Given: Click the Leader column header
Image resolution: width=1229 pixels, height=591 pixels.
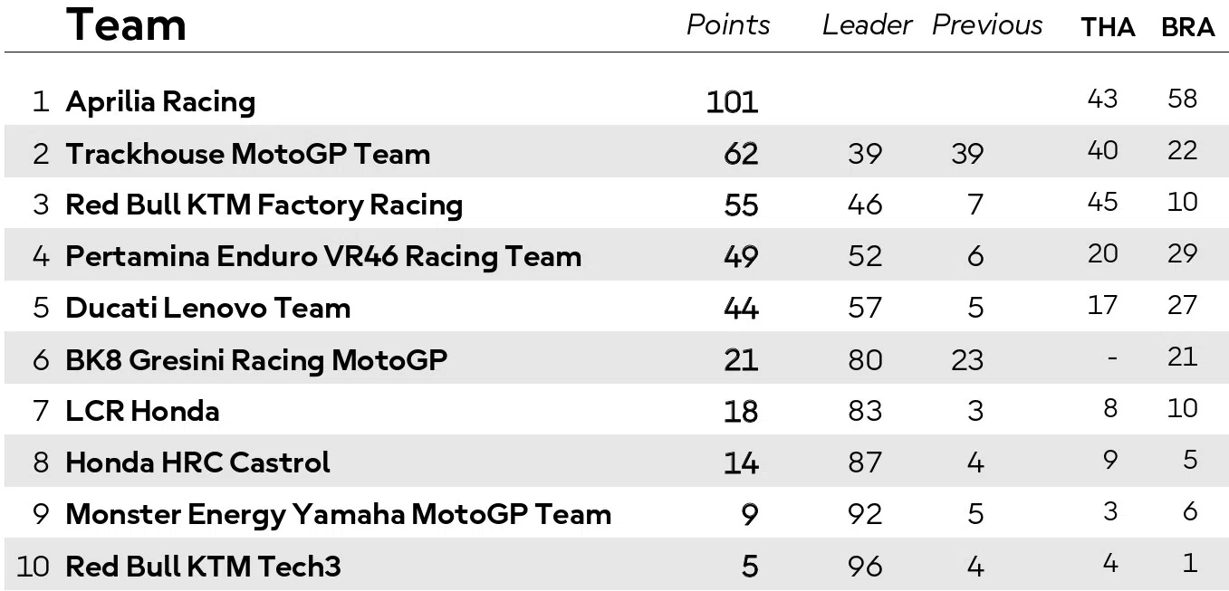Looking at the screenshot, I should tap(867, 24).
